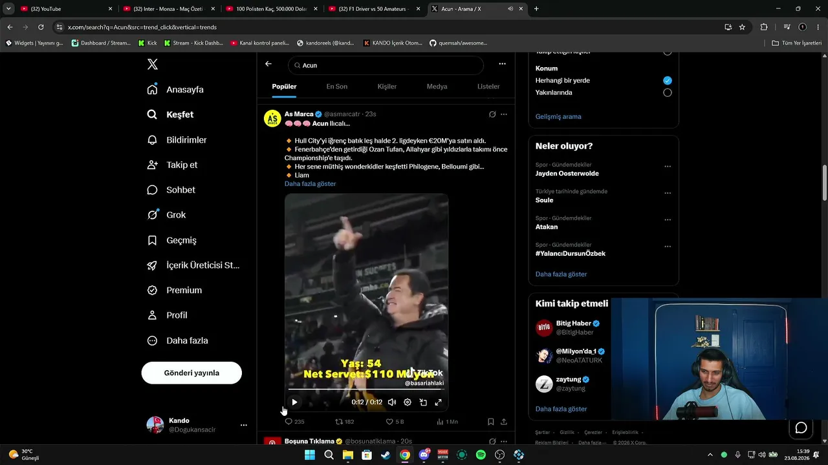The height and width of the screenshot is (465, 828).
Task: Share the As Marca post
Action: click(504, 422)
